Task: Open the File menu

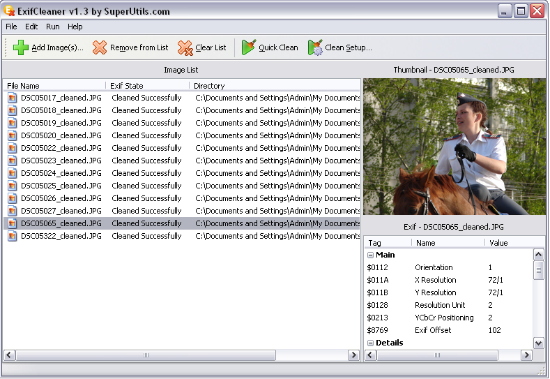Action: point(11,27)
